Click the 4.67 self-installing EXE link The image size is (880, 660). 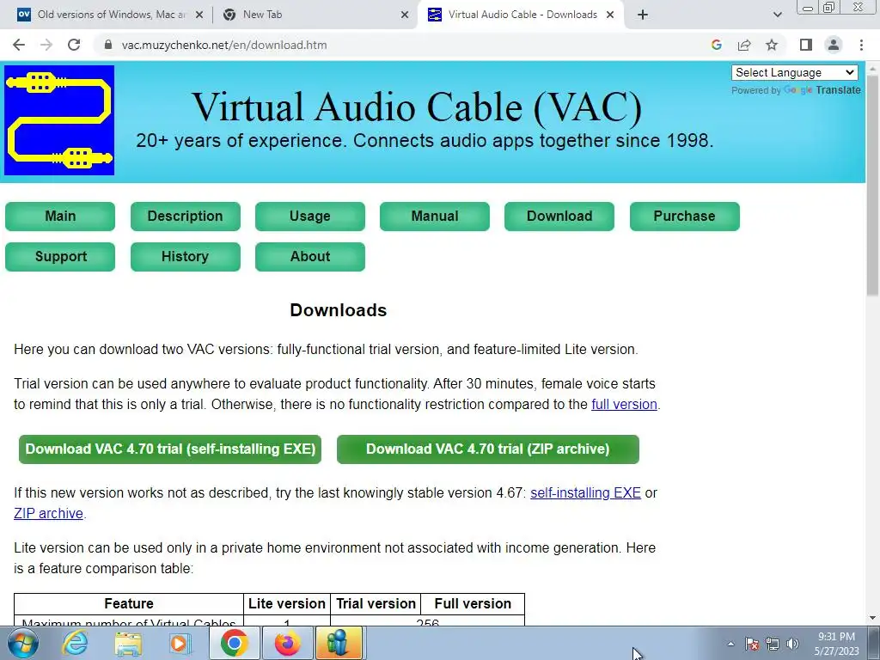coord(585,492)
